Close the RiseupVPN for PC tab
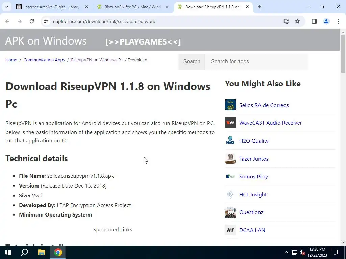346x259 pixels. 167,7
